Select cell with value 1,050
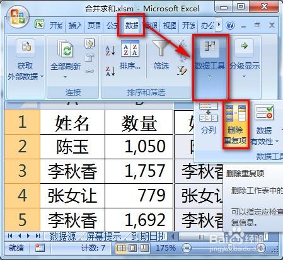 139,147
